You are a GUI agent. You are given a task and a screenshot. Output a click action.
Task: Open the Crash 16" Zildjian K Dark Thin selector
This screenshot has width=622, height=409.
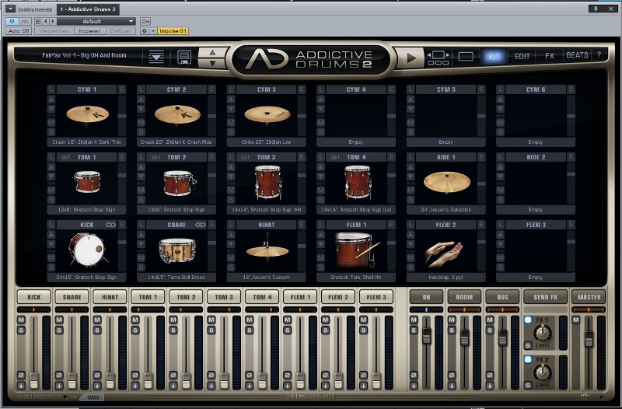pos(86,142)
